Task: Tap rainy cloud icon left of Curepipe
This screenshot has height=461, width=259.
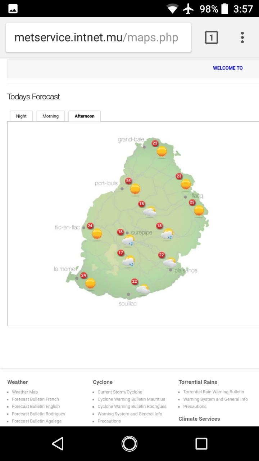Action: pyautogui.click(x=128, y=240)
